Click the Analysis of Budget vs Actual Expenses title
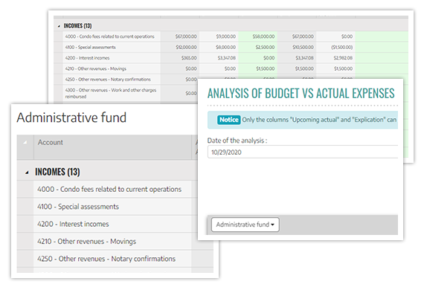 point(301,94)
